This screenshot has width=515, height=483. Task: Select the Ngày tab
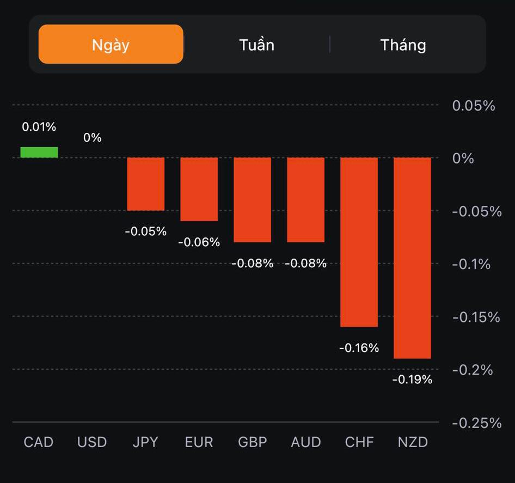pos(111,44)
